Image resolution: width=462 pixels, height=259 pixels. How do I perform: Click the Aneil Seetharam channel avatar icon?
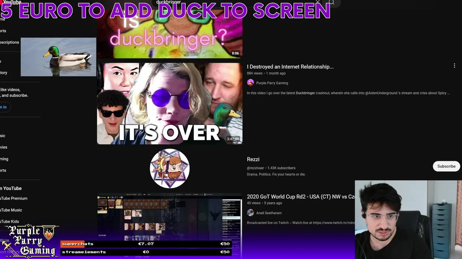pos(250,213)
